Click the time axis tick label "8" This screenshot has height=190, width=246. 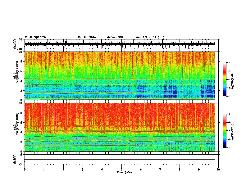click(180, 170)
